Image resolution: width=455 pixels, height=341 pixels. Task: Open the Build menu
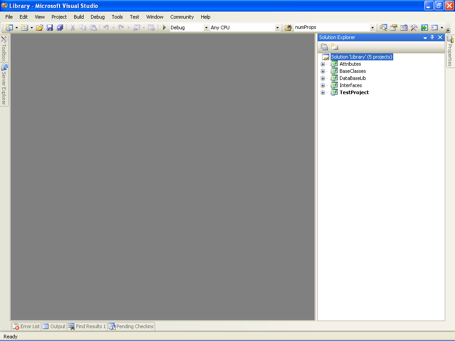[79, 17]
